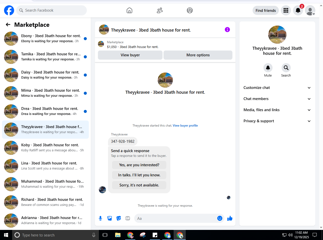Click the back arrow beside Marketplace
The image size is (323, 240).
[x=8, y=25]
